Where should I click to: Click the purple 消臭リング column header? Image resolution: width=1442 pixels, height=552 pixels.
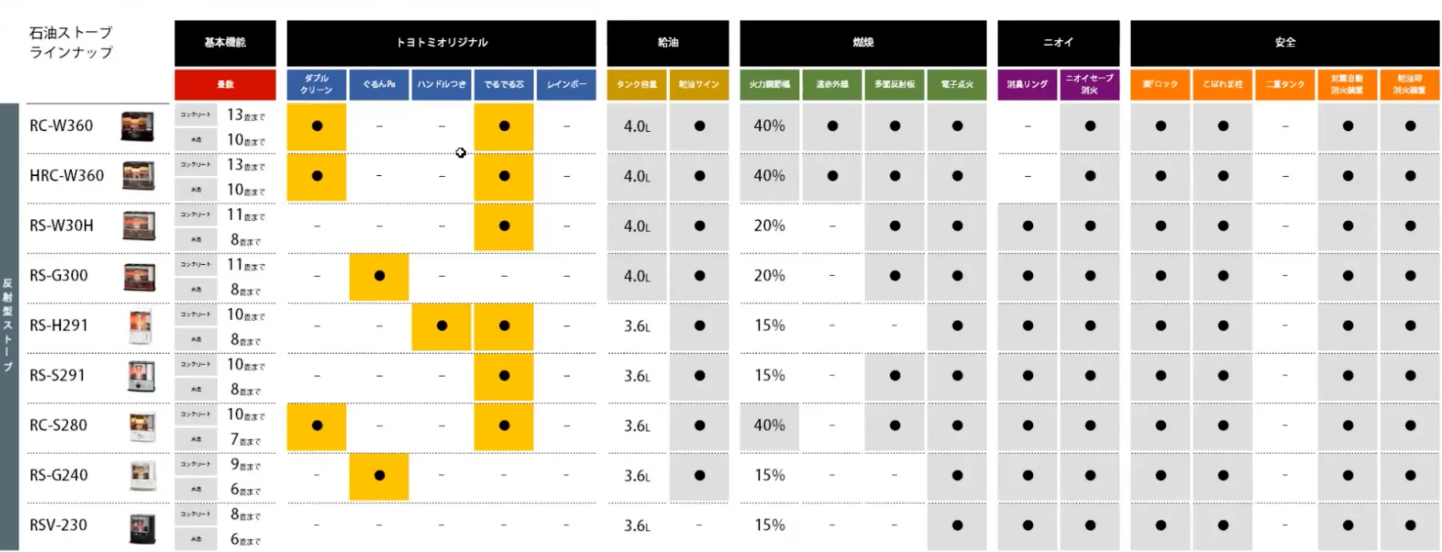(1027, 84)
